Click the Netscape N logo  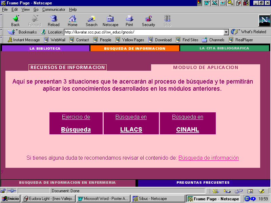[264, 20]
